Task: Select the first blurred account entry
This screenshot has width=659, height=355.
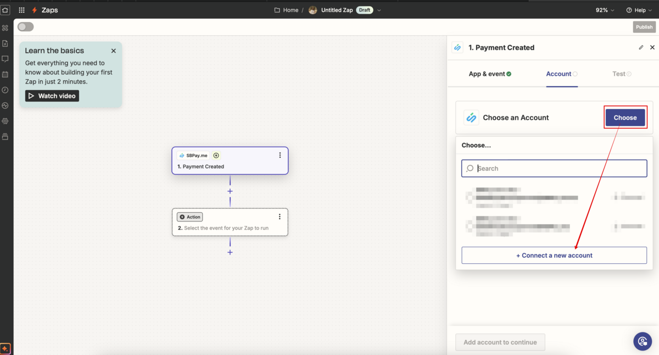Action: (554, 197)
